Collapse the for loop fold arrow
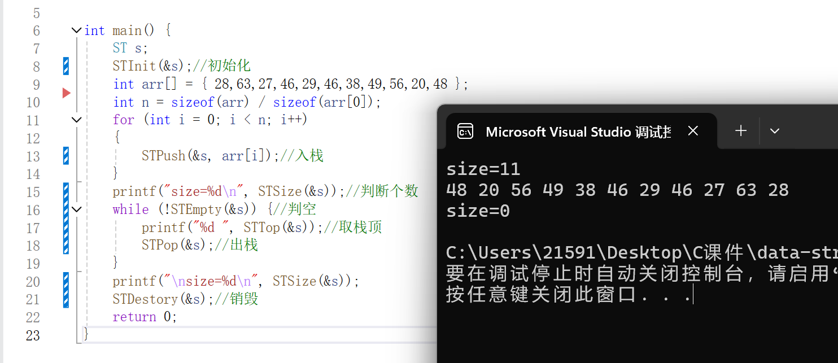Screen dimensions: 838x363 (77, 120)
